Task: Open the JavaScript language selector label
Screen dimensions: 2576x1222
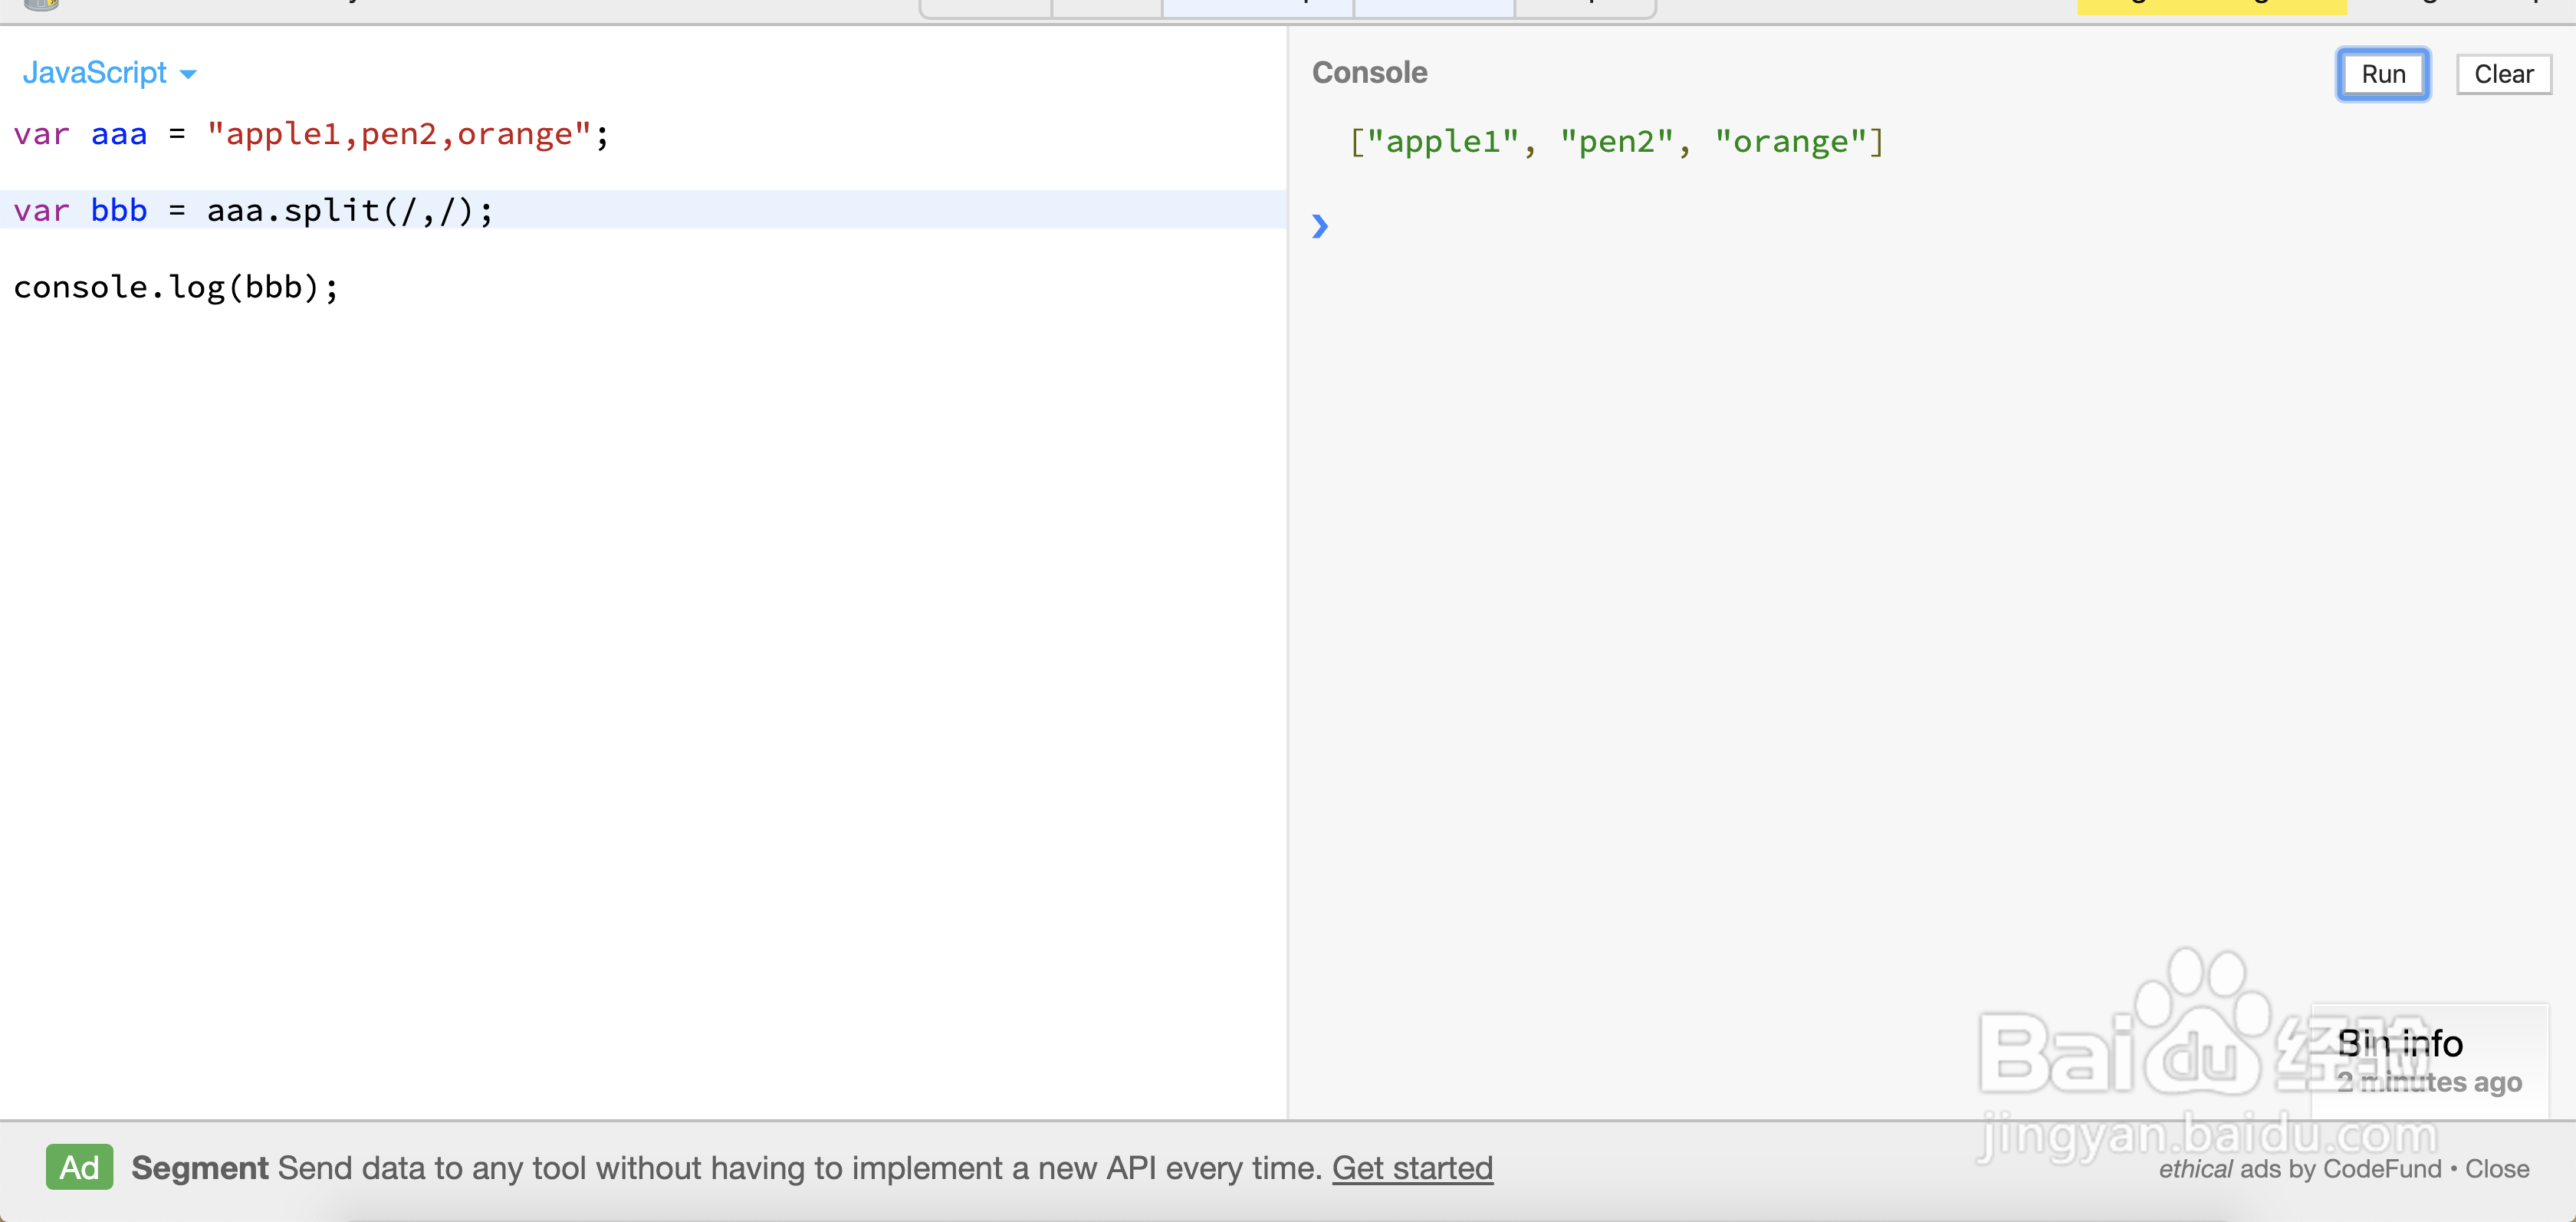Action: (x=95, y=73)
